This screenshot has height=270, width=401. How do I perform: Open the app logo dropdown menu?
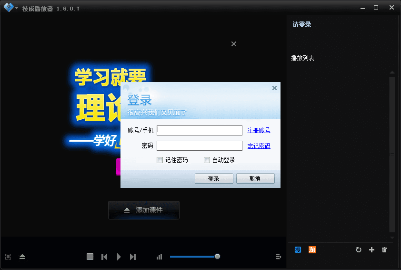tap(10, 8)
